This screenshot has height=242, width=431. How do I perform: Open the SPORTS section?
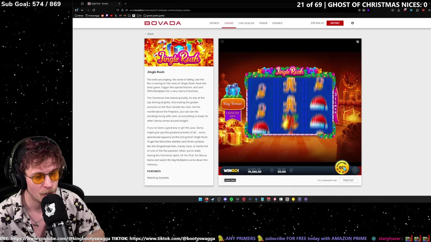click(214, 23)
